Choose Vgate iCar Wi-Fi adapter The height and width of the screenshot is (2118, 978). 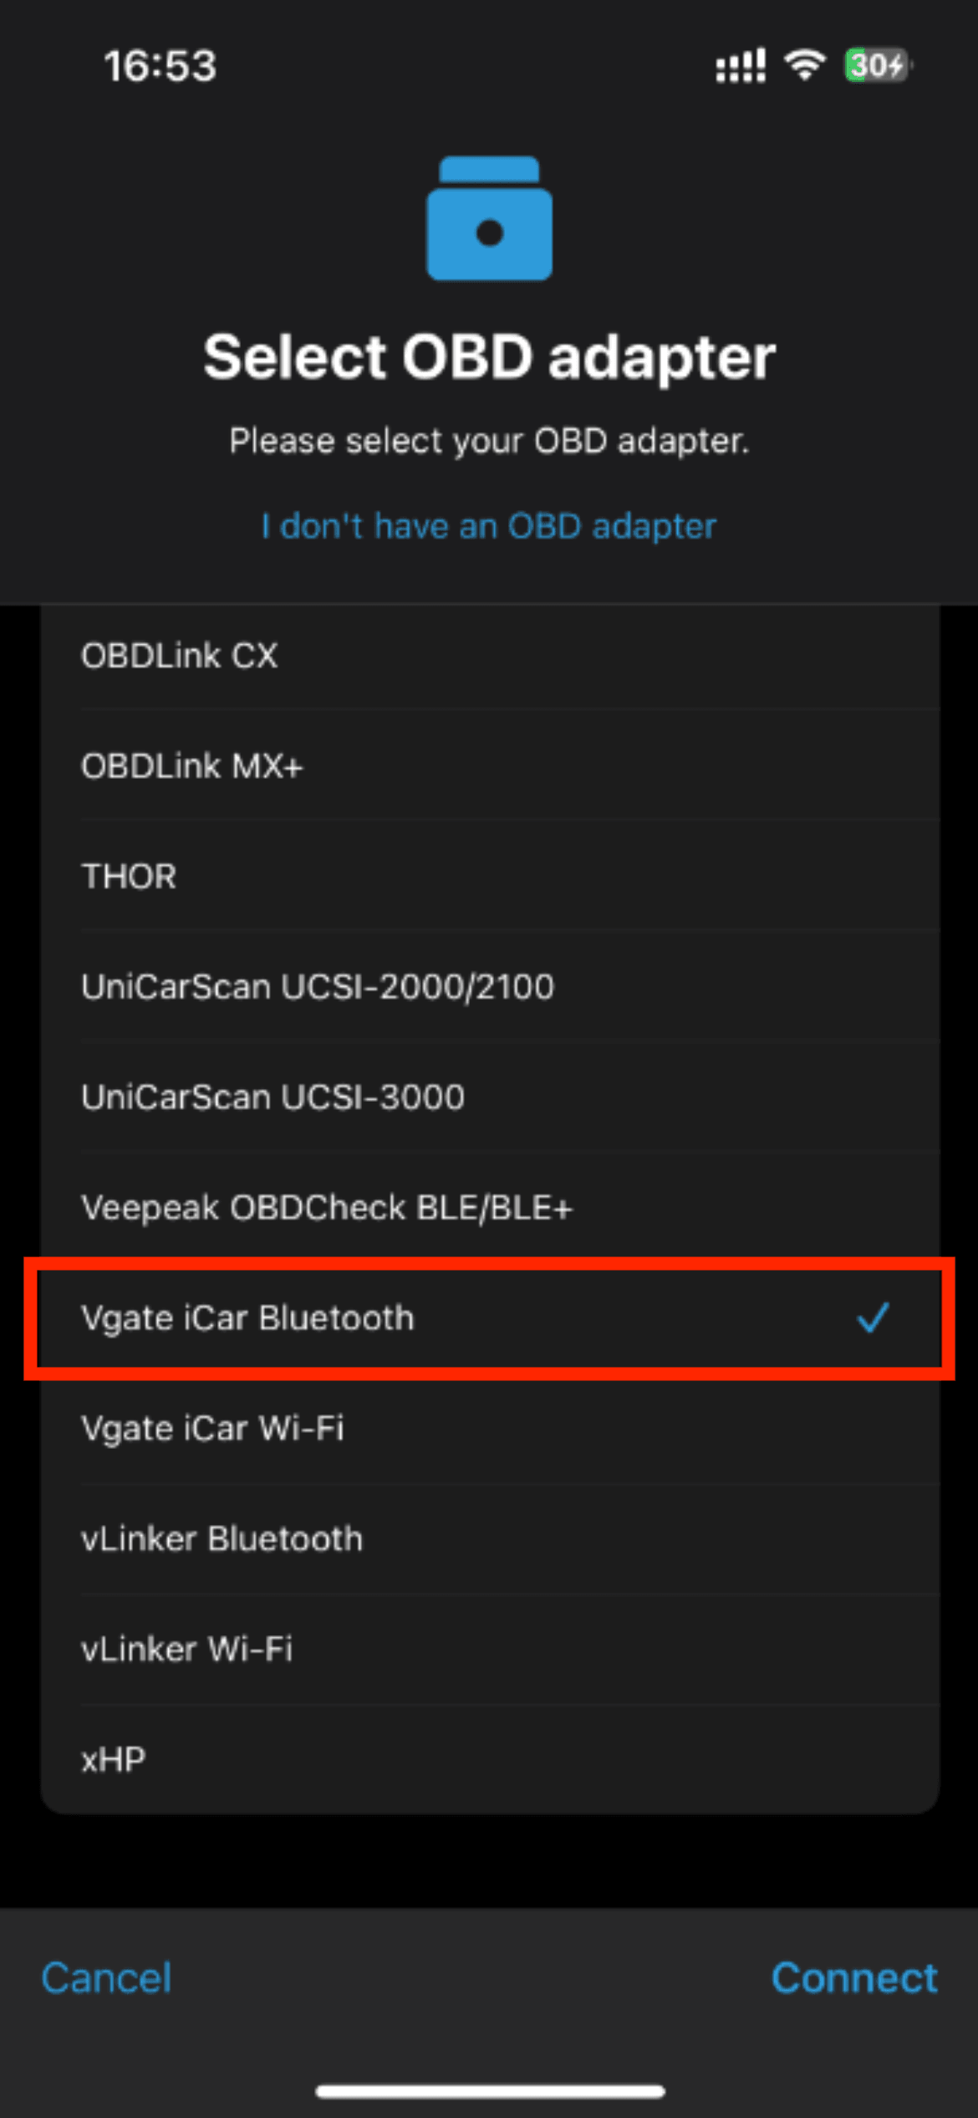pos(490,1428)
